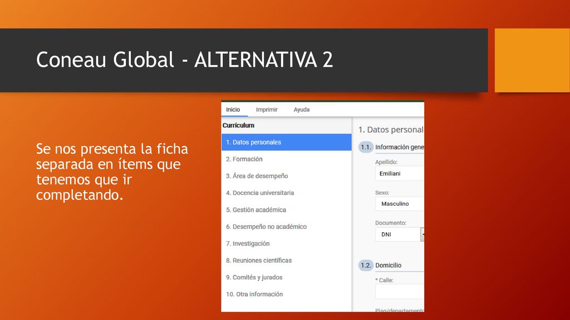This screenshot has height=320, width=570.
Task: Go to '9. Comités y jurados'
Action: click(x=287, y=277)
